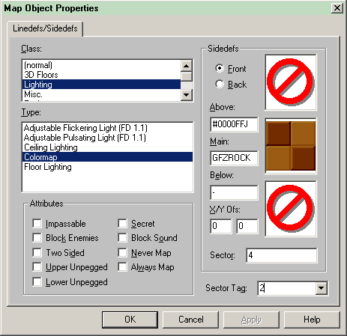The image size is (347, 336).
Task: Click the Class list scroll up arrow
Action: point(187,66)
